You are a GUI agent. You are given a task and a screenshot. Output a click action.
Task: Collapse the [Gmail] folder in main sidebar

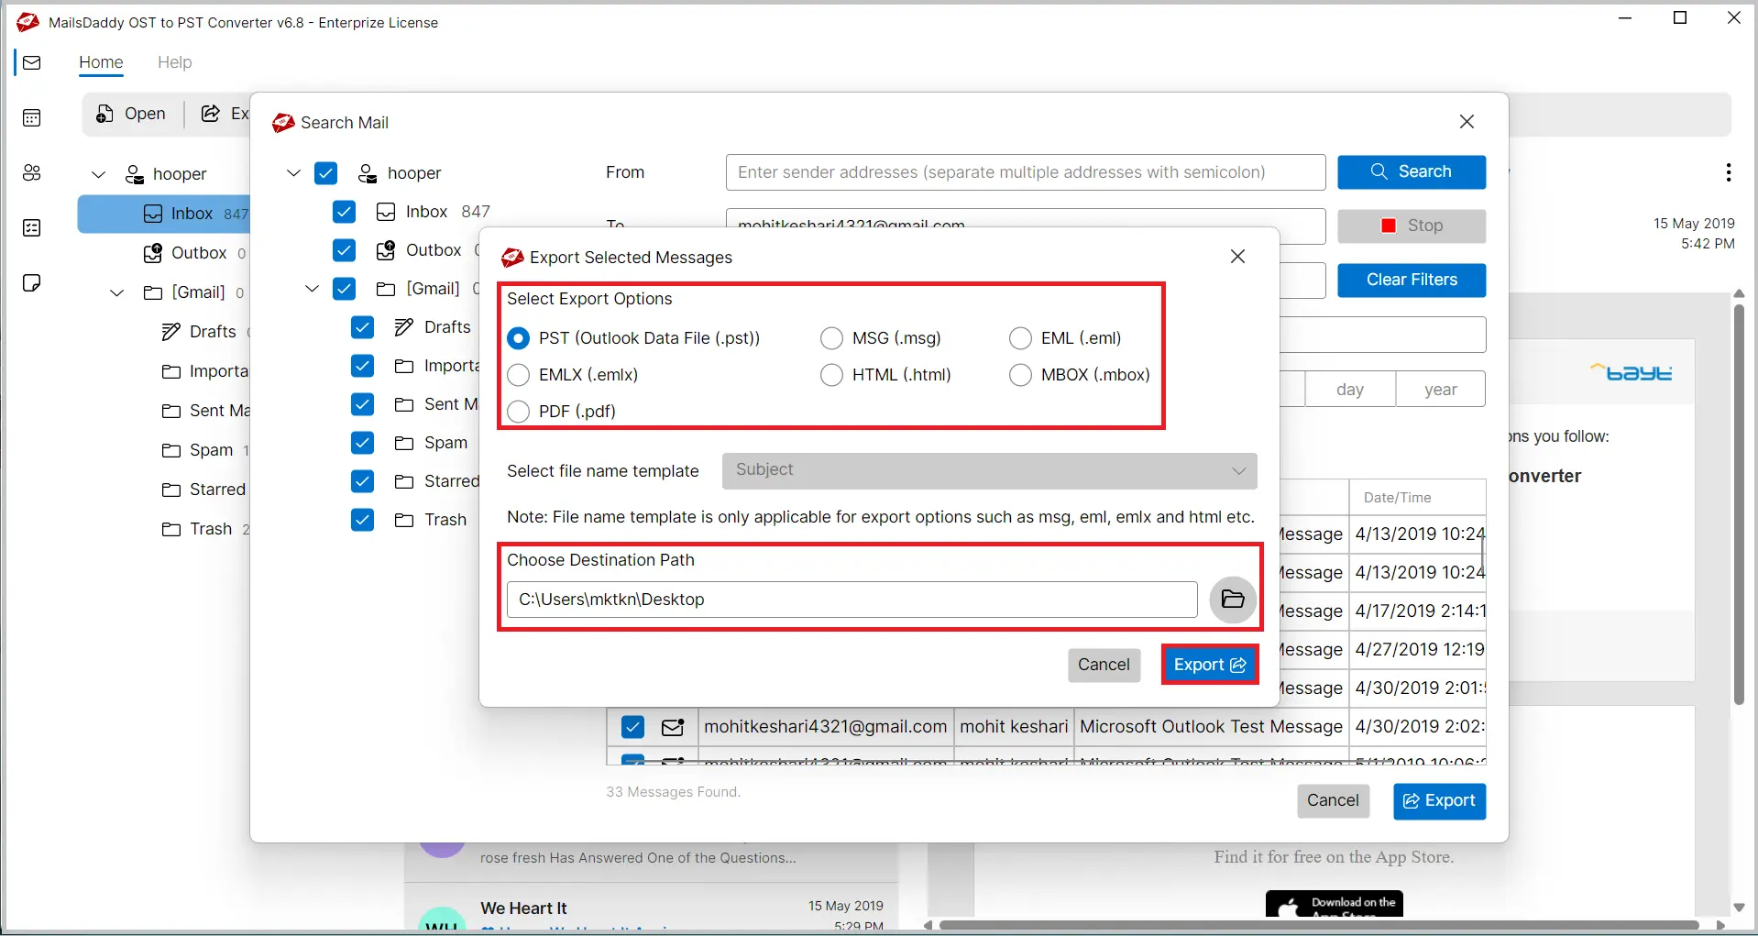coord(117,292)
